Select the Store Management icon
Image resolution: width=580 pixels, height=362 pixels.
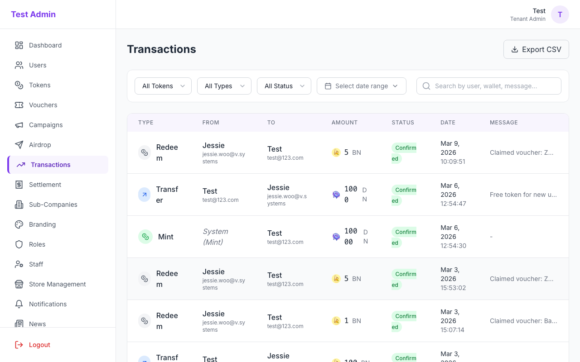(19, 284)
